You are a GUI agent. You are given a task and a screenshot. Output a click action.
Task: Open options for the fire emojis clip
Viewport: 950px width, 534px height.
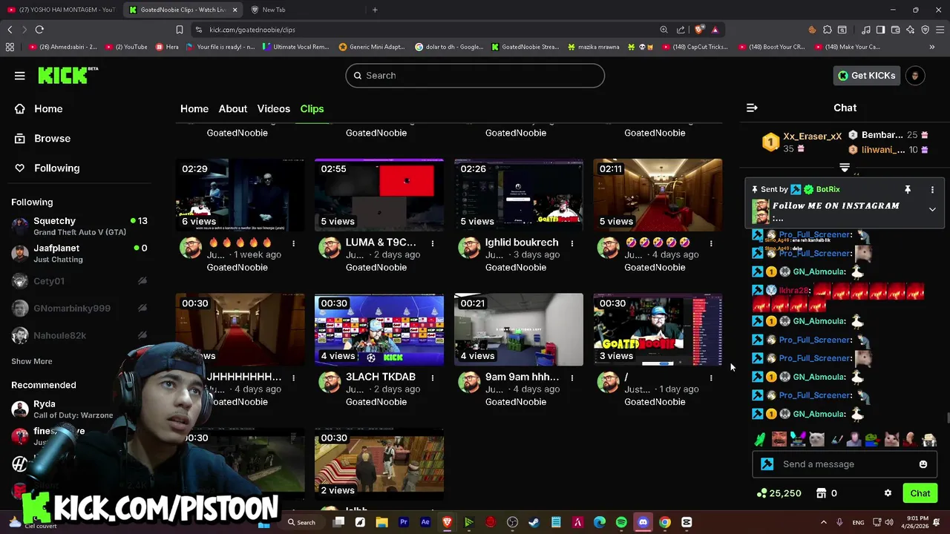[293, 243]
